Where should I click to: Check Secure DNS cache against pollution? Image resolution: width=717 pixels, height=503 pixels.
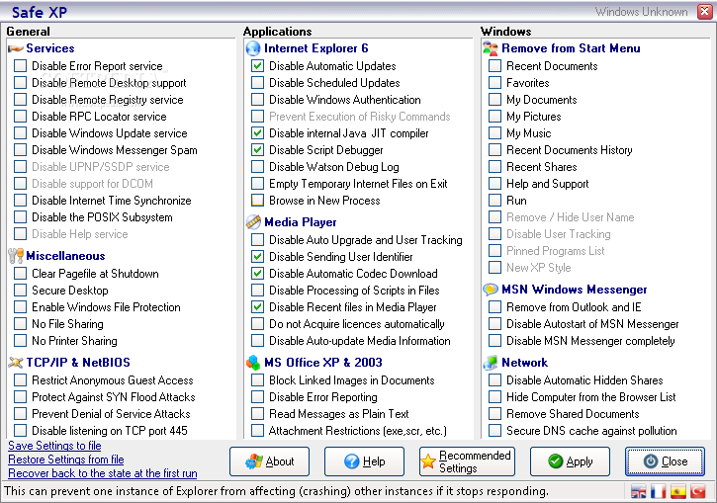(x=494, y=430)
